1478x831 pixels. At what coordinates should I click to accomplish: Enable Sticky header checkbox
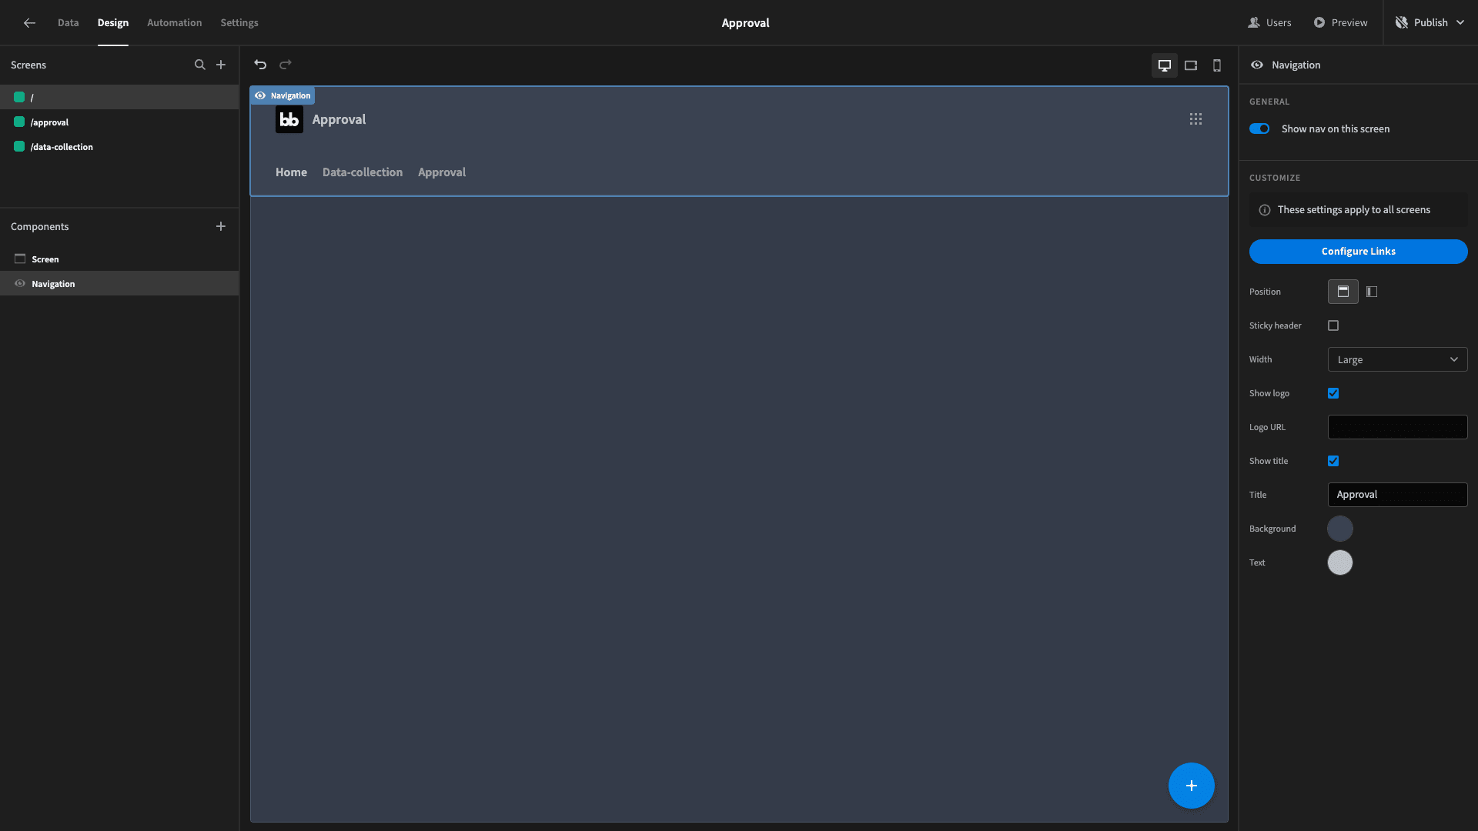(1333, 325)
